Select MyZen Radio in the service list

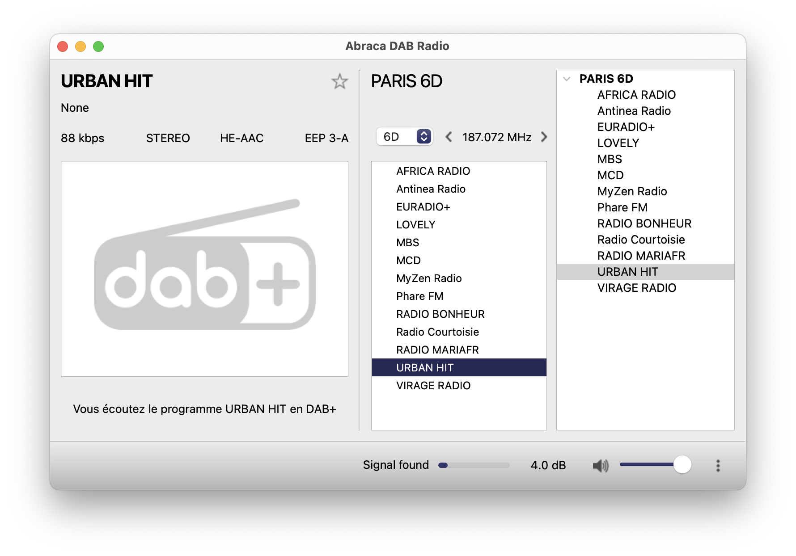[459, 278]
